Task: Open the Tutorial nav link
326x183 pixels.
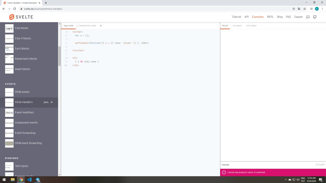Action: 236,17
